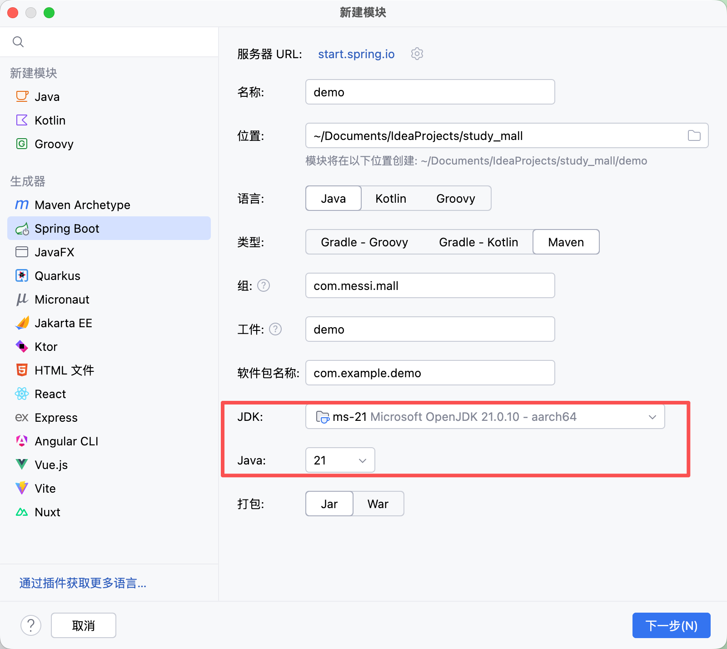Select the Java coffee cup icon
The height and width of the screenshot is (649, 727).
[x=22, y=96]
